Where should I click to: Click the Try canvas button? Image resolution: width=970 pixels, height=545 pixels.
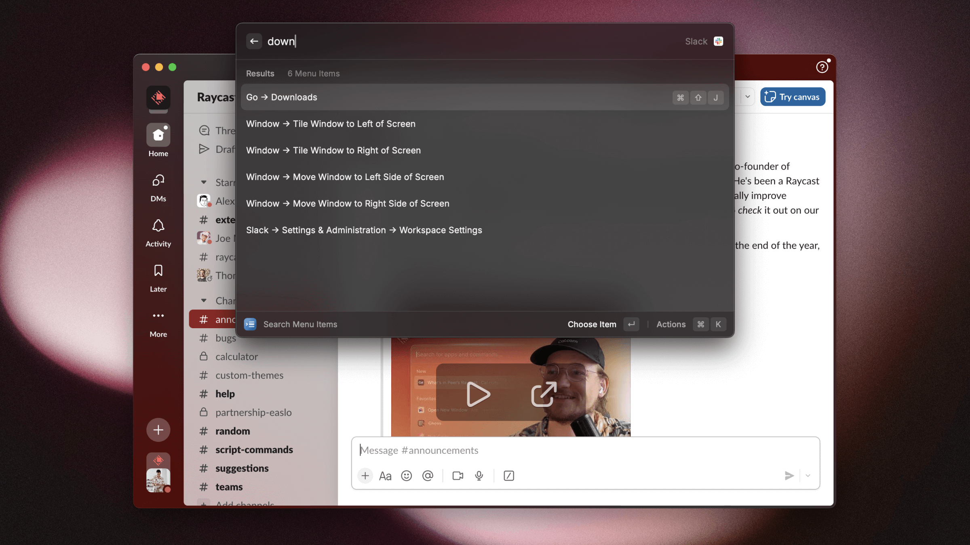click(x=793, y=97)
